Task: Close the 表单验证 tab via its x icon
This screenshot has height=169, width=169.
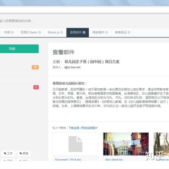Action: pyautogui.click(x=129, y=33)
